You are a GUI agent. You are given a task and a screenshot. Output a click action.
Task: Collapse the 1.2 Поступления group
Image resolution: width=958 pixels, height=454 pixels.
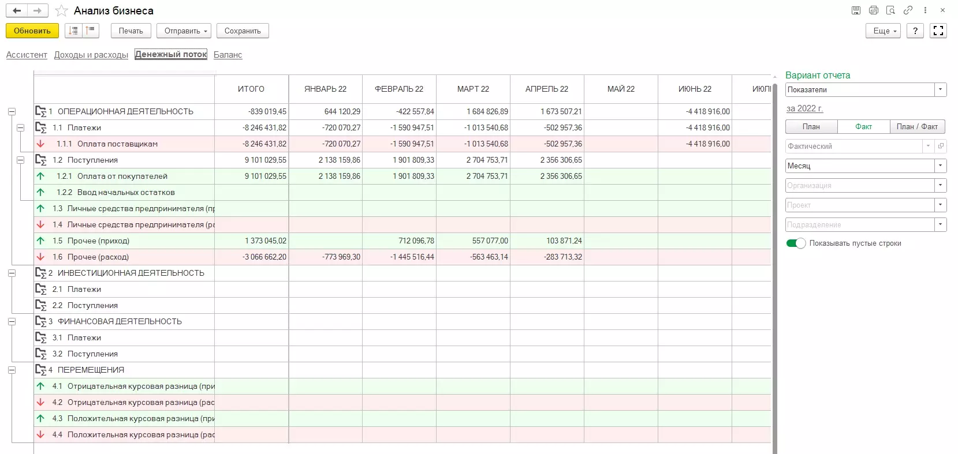(21, 160)
